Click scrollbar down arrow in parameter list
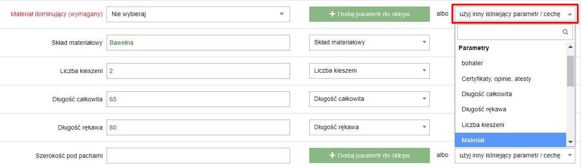 (x=570, y=142)
